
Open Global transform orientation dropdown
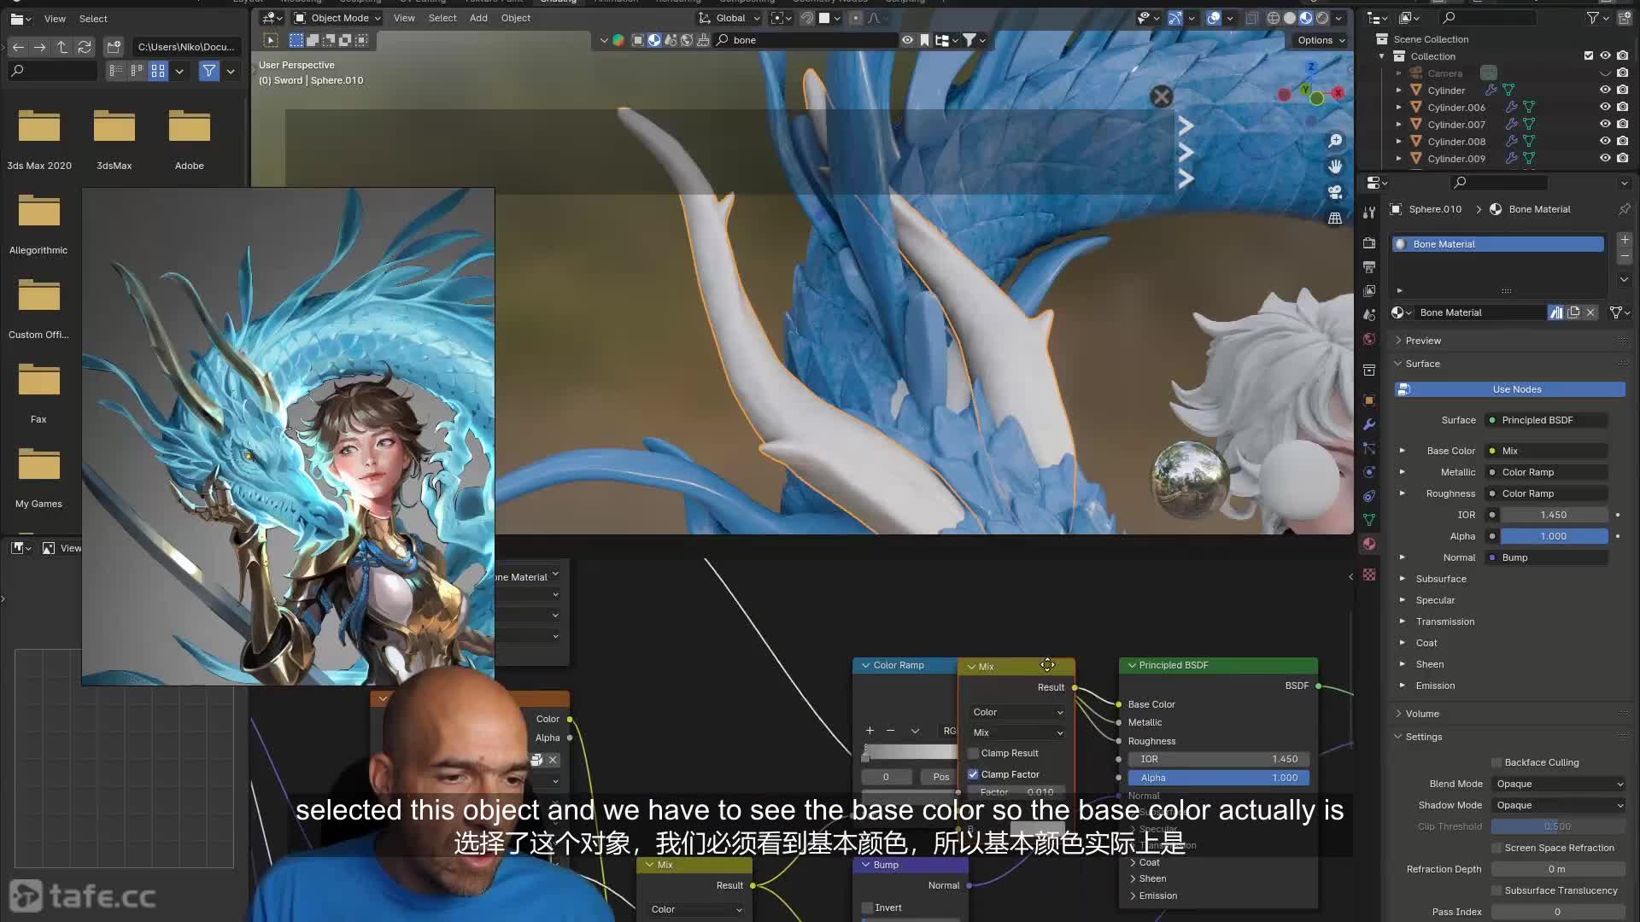pos(729,18)
